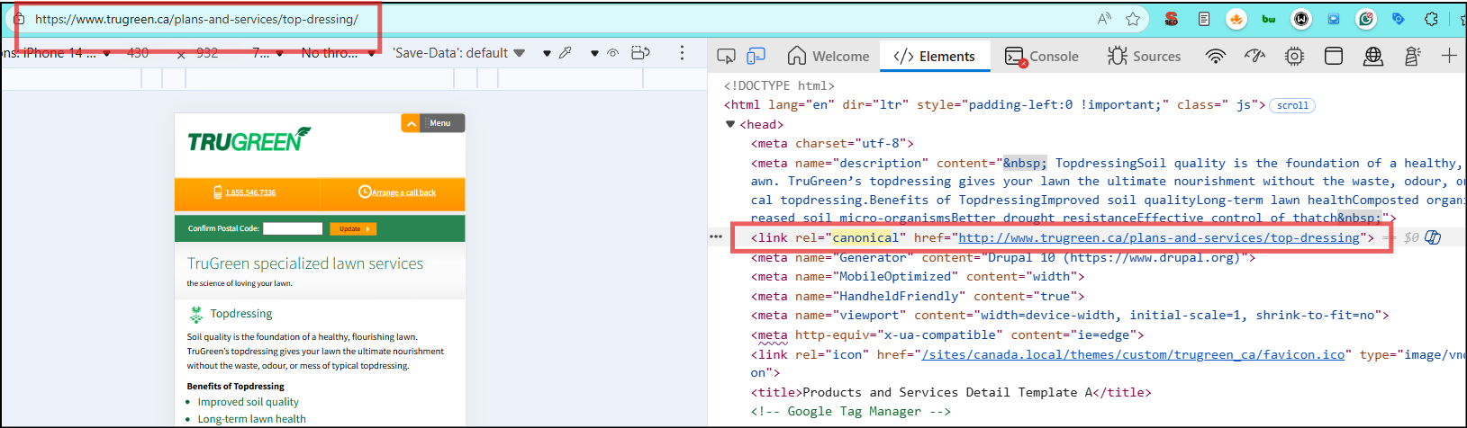This screenshot has height=428, width=1467.
Task: Click the Confirm Postal Code input field
Action: (293, 228)
